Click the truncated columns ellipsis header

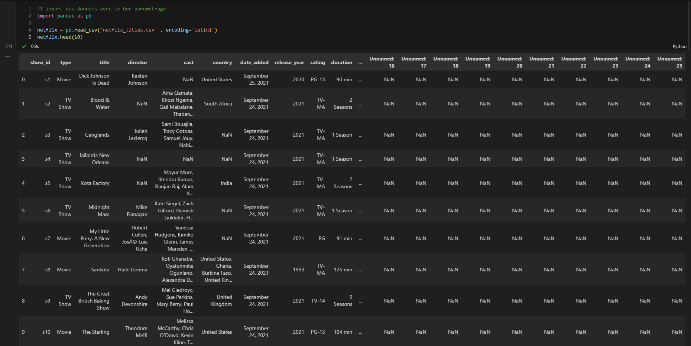[360, 63]
